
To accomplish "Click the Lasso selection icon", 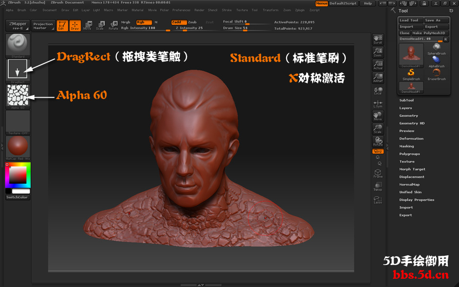I will click(x=378, y=200).
